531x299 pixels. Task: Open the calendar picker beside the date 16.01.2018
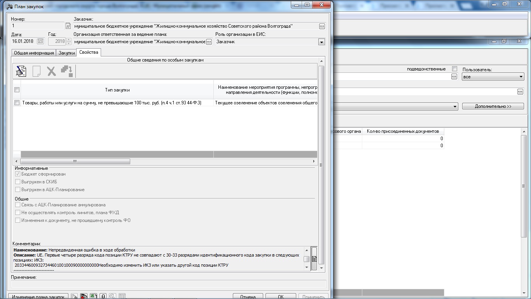pos(40,41)
